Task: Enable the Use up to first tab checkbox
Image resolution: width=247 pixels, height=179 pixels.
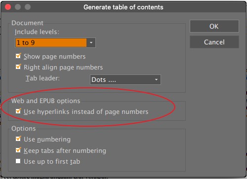Action: 18,161
